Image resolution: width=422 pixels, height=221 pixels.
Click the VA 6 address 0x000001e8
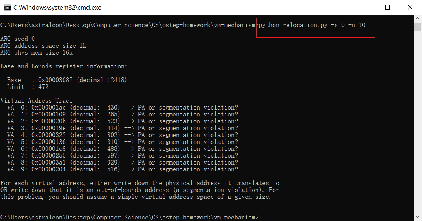(x=49, y=149)
